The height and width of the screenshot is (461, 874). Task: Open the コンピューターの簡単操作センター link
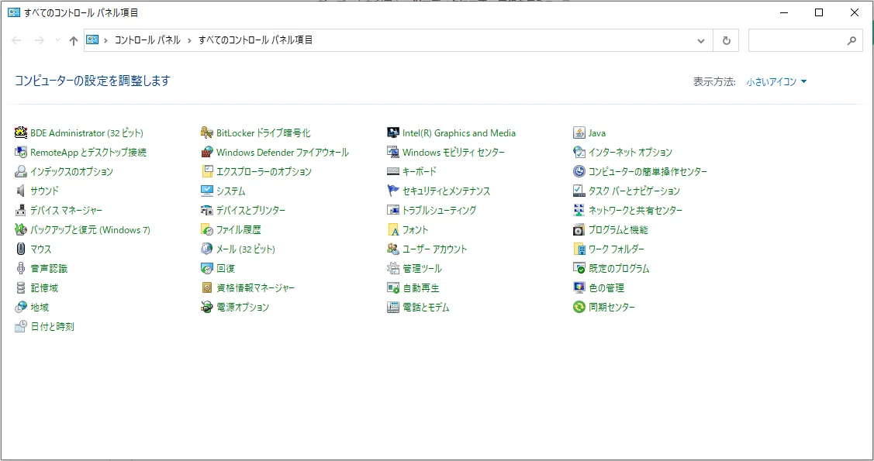pos(648,171)
